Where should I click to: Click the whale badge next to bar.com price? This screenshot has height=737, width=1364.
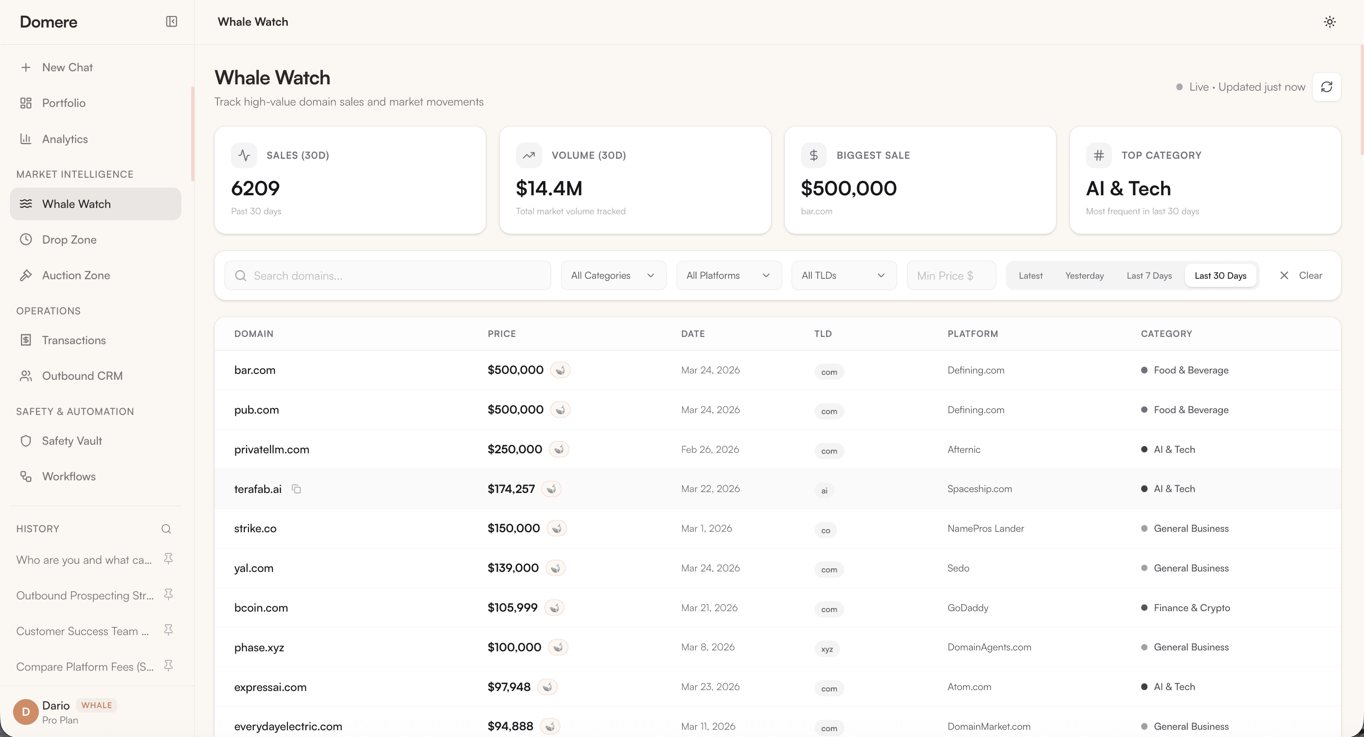pyautogui.click(x=560, y=369)
